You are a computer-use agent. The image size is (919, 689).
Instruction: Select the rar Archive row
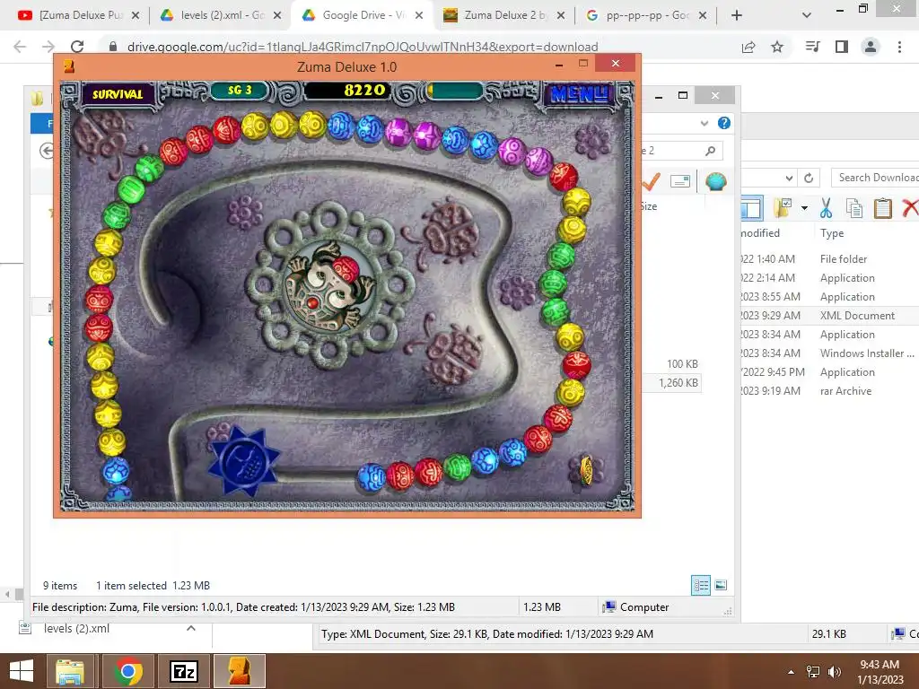829,391
